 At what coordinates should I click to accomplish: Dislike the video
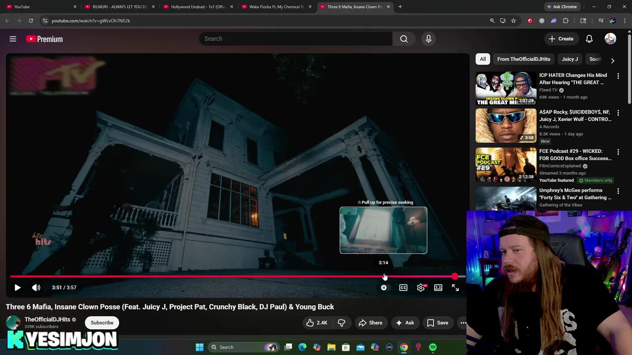coord(341,323)
